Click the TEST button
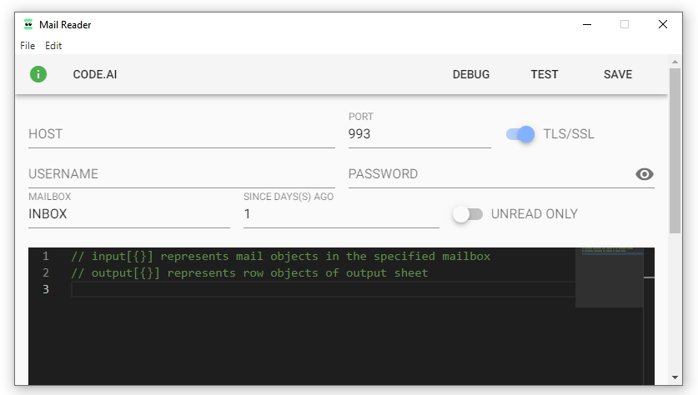The height and width of the screenshot is (395, 698). point(544,74)
